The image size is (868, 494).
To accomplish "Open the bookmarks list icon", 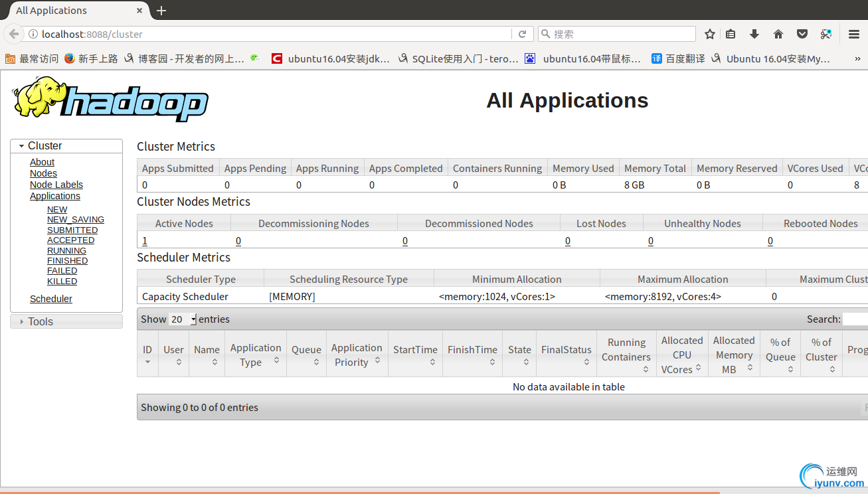I will click(731, 34).
